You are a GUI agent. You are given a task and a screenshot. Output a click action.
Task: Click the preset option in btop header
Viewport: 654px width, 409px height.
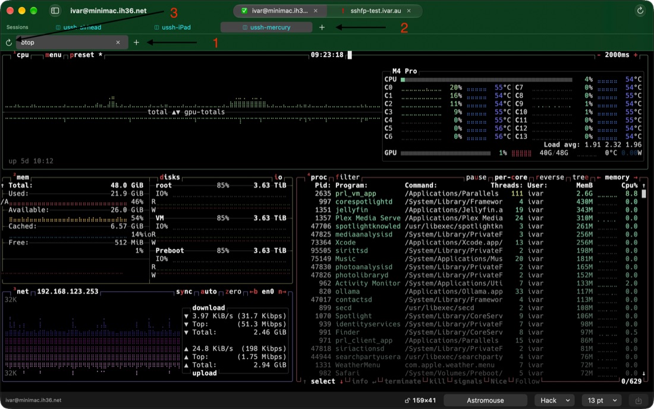click(86, 55)
